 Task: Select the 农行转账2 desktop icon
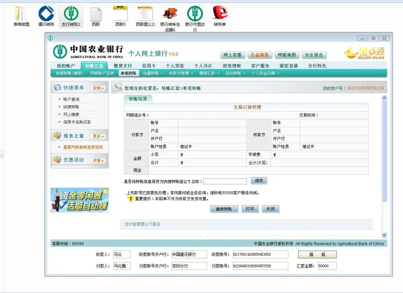click(71, 16)
